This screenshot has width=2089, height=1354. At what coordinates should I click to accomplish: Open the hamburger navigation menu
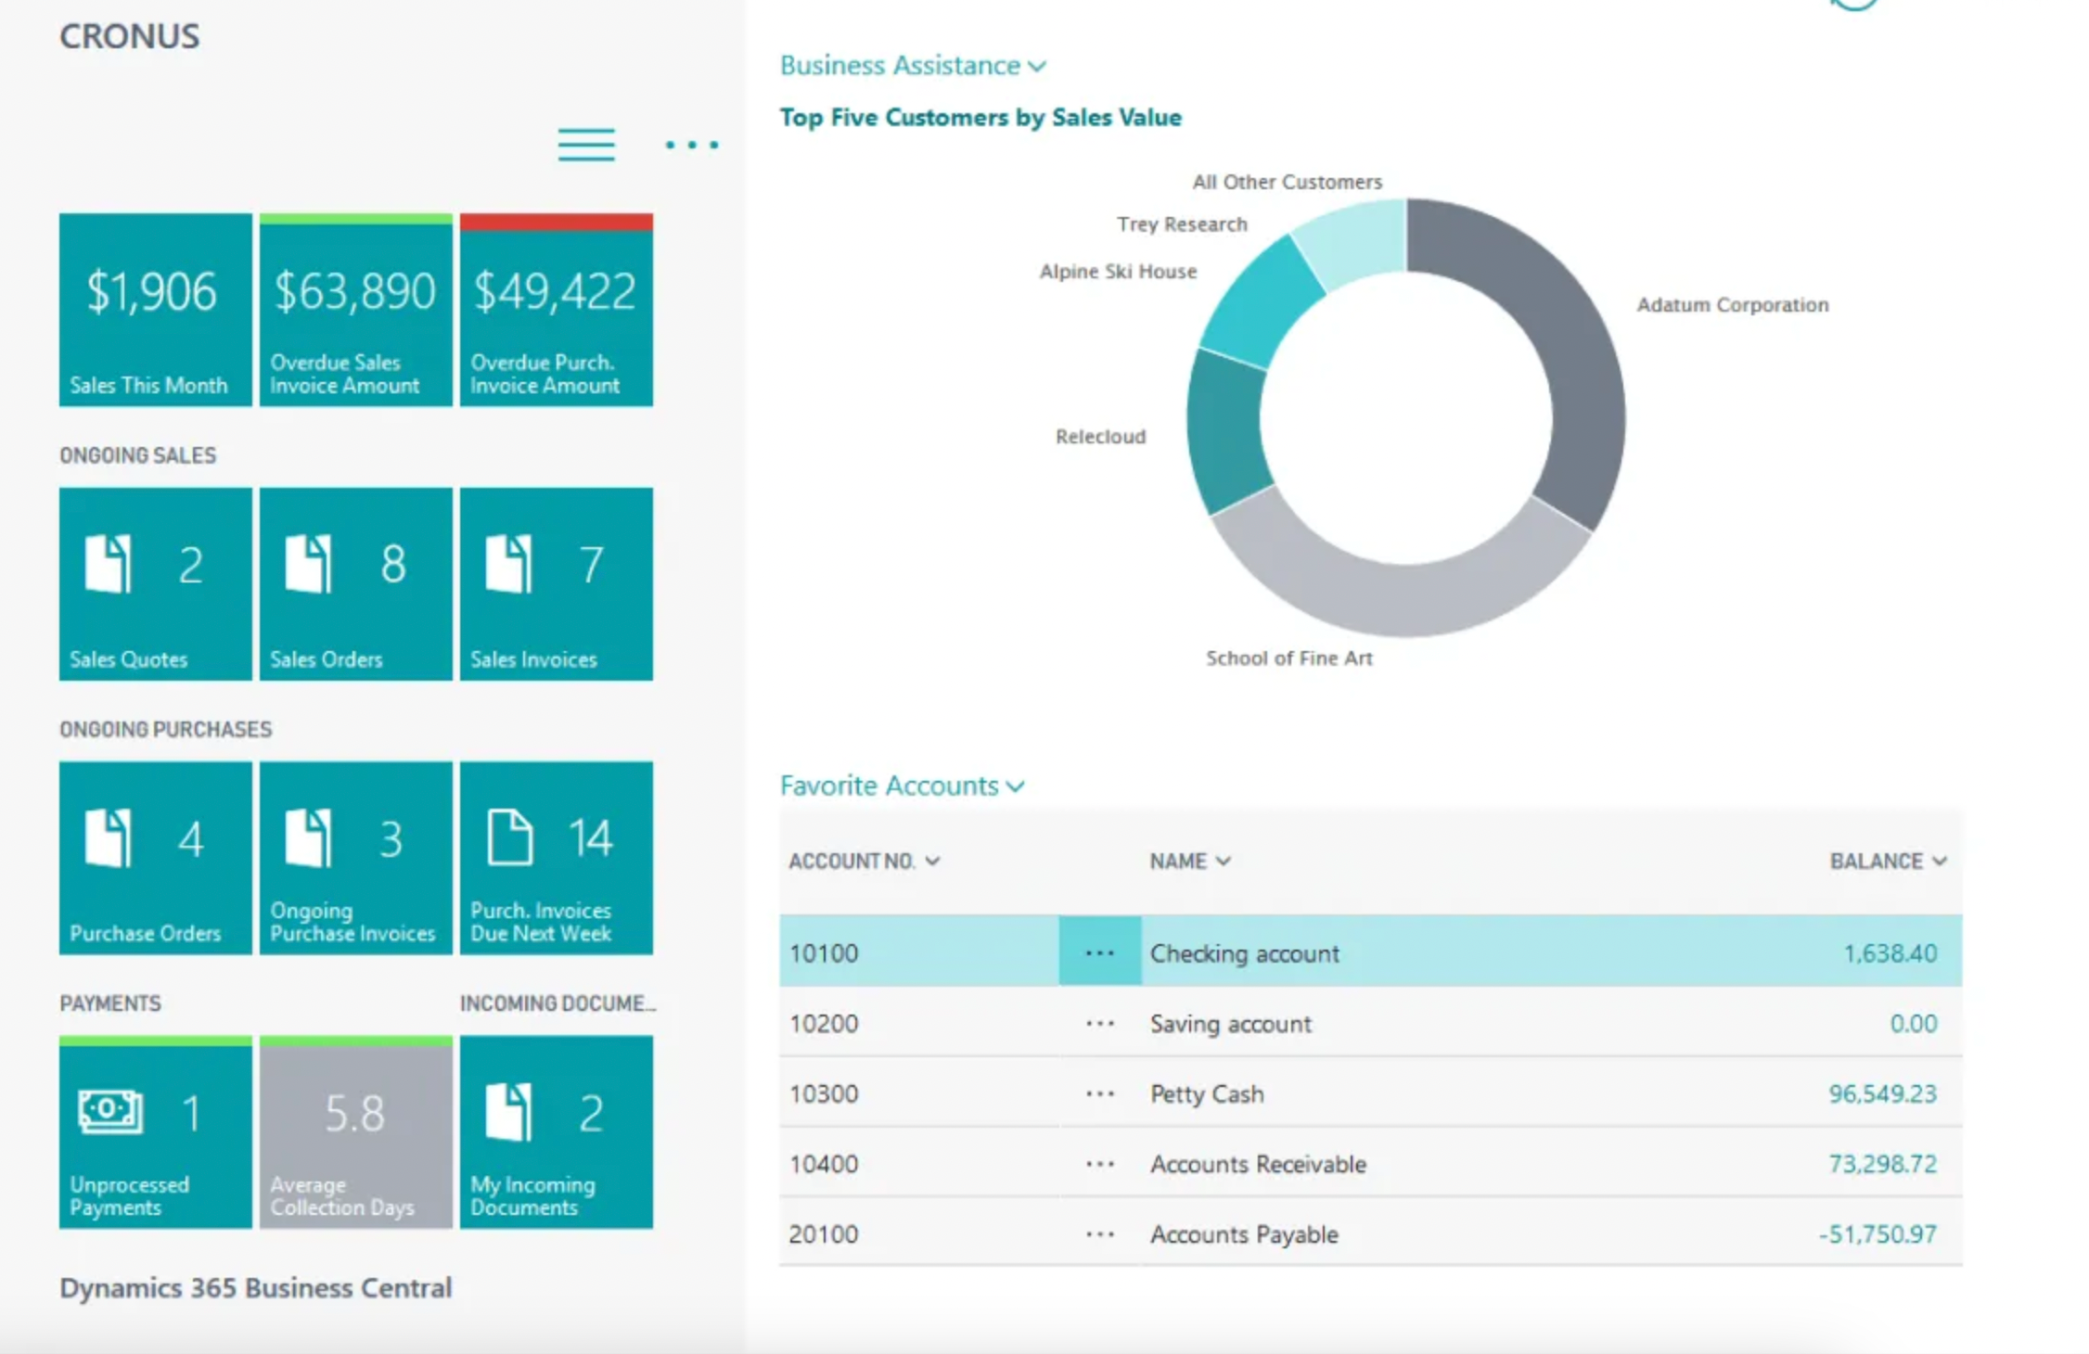point(585,145)
